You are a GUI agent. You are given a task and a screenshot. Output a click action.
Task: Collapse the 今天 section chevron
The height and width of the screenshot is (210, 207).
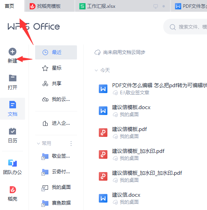[96, 70]
